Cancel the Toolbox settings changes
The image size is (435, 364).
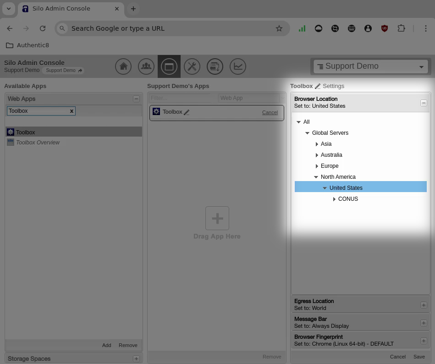[397, 357]
